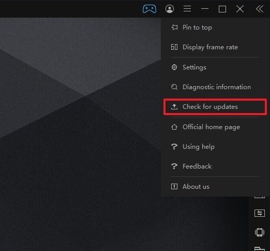Open the gamepad game center icon
The image size is (270, 251).
pos(149,9)
